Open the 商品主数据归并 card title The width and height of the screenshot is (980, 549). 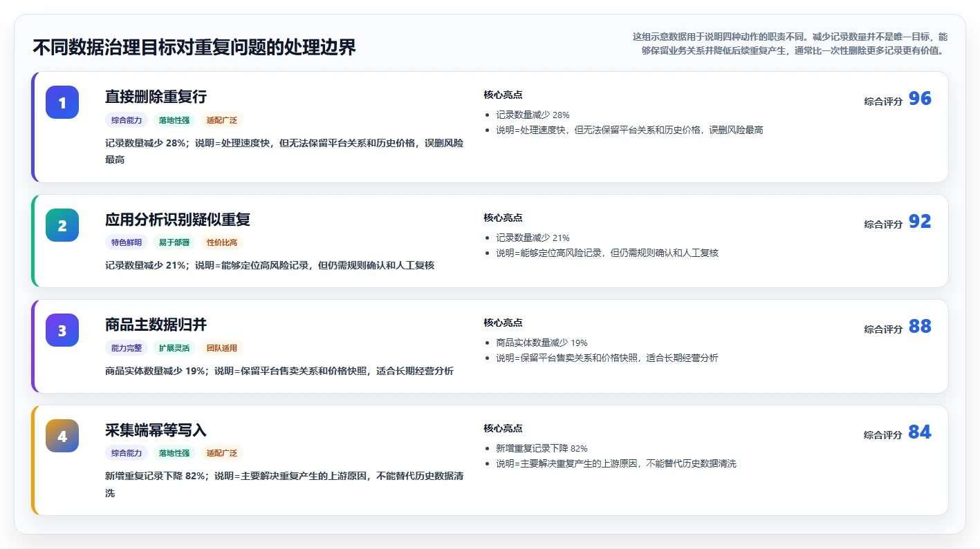(156, 325)
